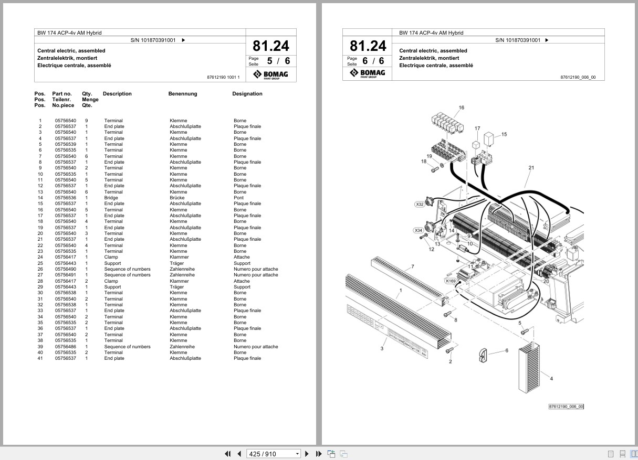The image size is (638, 460).
Task: Click page indicator '6 / 6' on right page
Action: point(373,61)
